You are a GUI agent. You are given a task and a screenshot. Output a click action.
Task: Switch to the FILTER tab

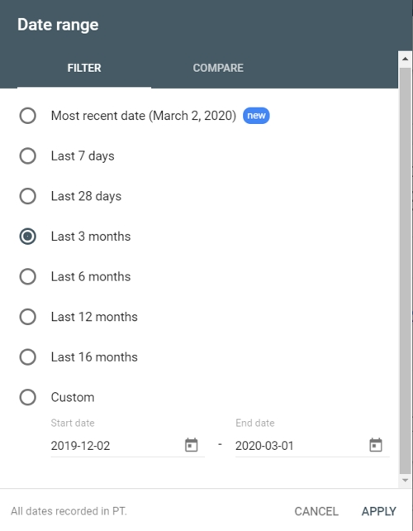pos(84,68)
